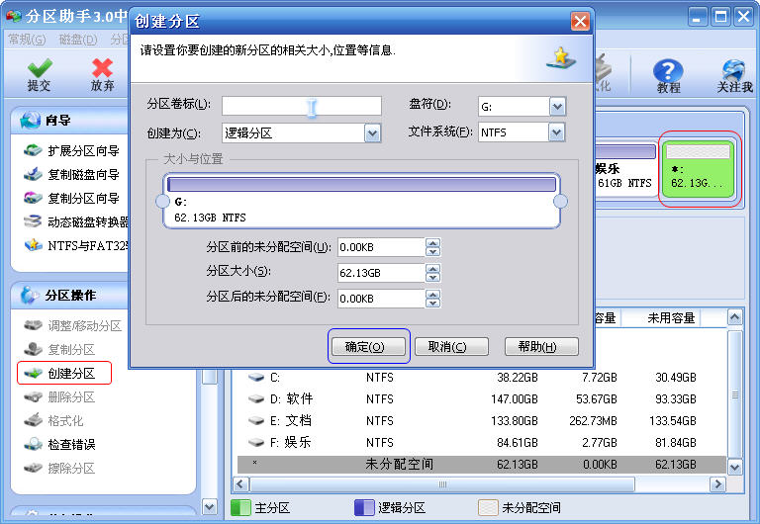Expand the 创建为 partition type dropdown
Image resolution: width=760 pixels, height=524 pixels.
[372, 132]
